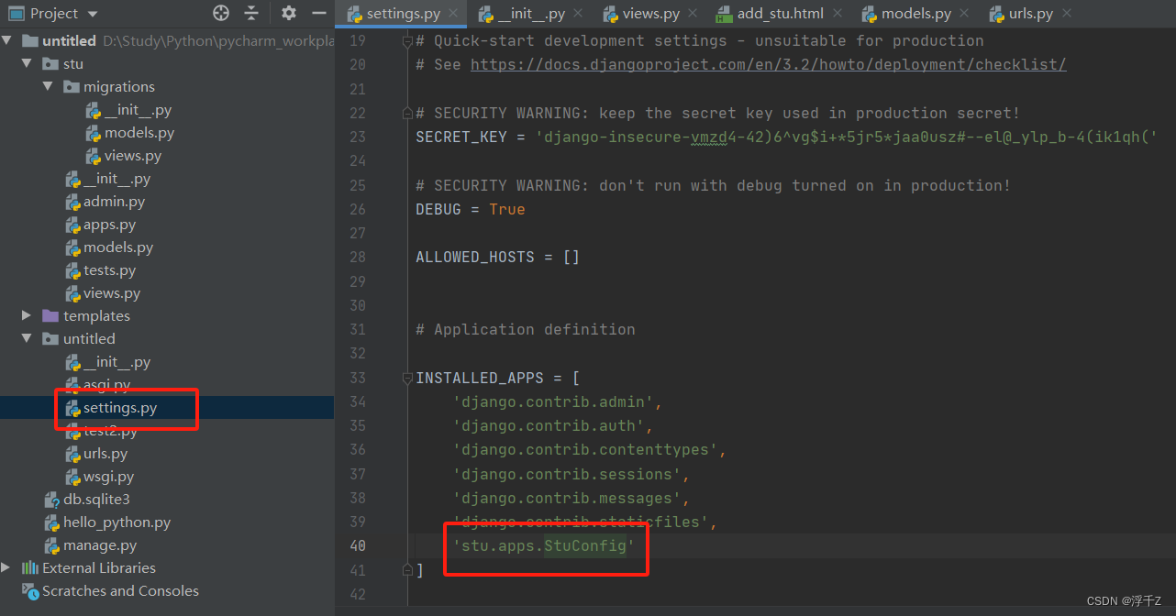Image resolution: width=1176 pixels, height=616 pixels.
Task: Click 'django.contrib.admin' on line 34
Action: [553, 401]
